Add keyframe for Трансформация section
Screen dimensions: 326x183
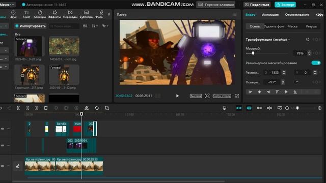tap(316, 40)
